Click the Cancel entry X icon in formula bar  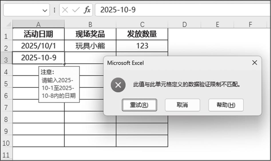pyautogui.click(x=65, y=10)
